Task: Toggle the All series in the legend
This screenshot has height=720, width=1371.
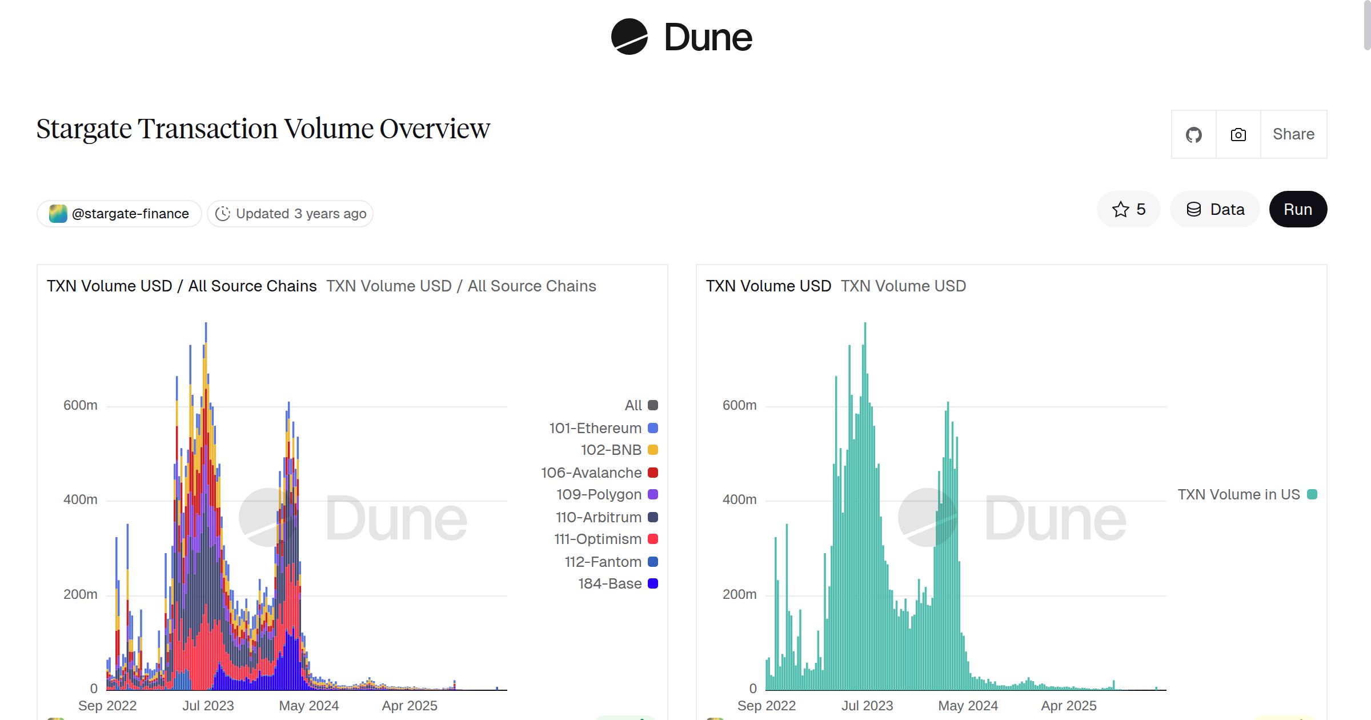Action: coord(634,405)
